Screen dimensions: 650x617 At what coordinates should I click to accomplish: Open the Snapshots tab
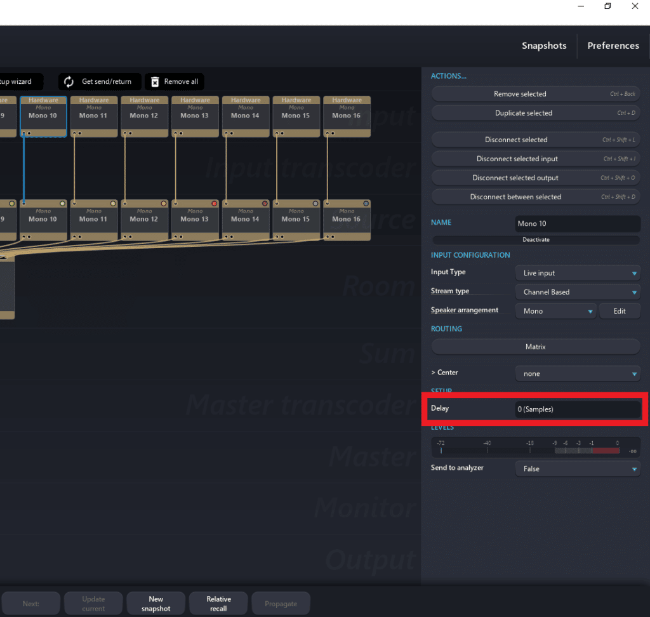point(544,46)
